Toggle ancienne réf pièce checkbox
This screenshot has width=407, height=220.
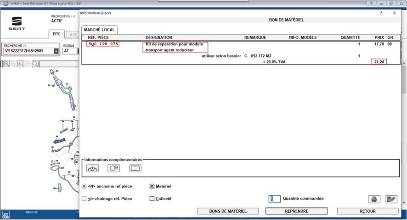[x=84, y=186]
